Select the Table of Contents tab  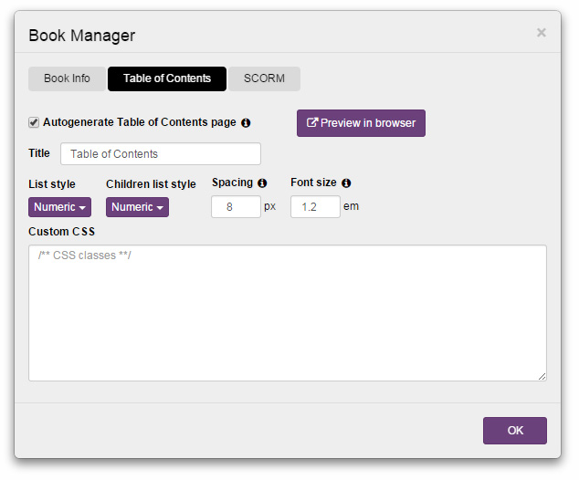167,78
